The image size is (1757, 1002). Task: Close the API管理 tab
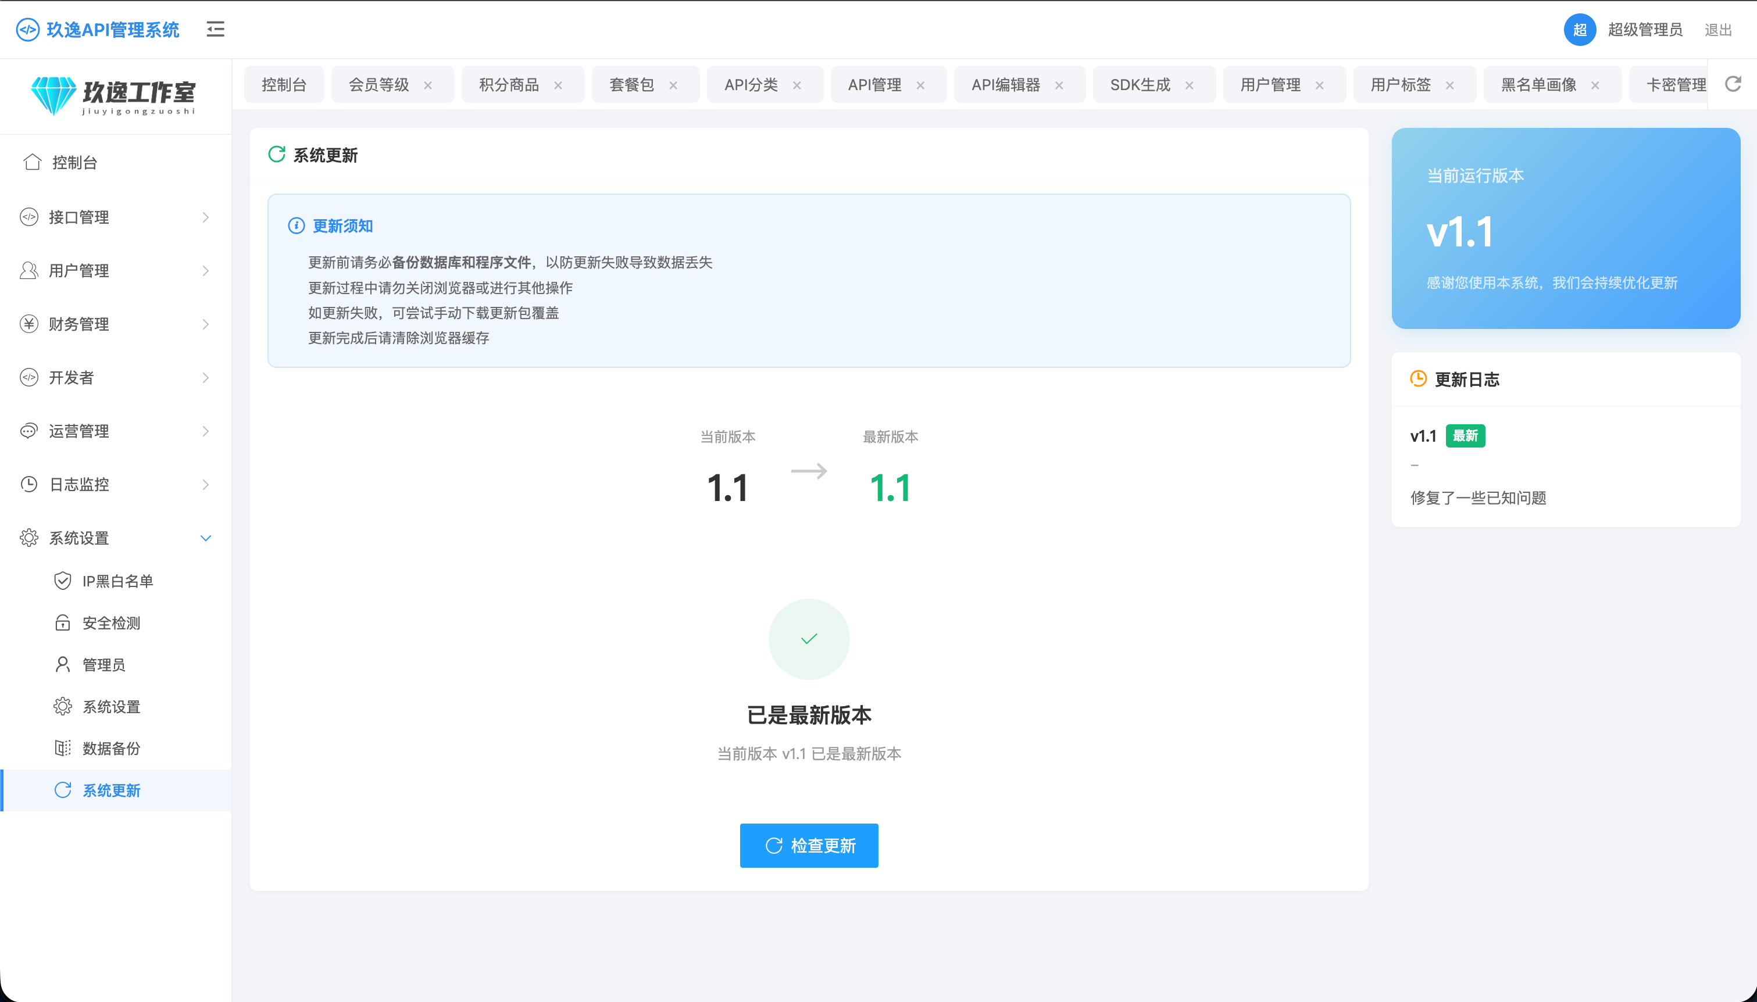tap(920, 85)
